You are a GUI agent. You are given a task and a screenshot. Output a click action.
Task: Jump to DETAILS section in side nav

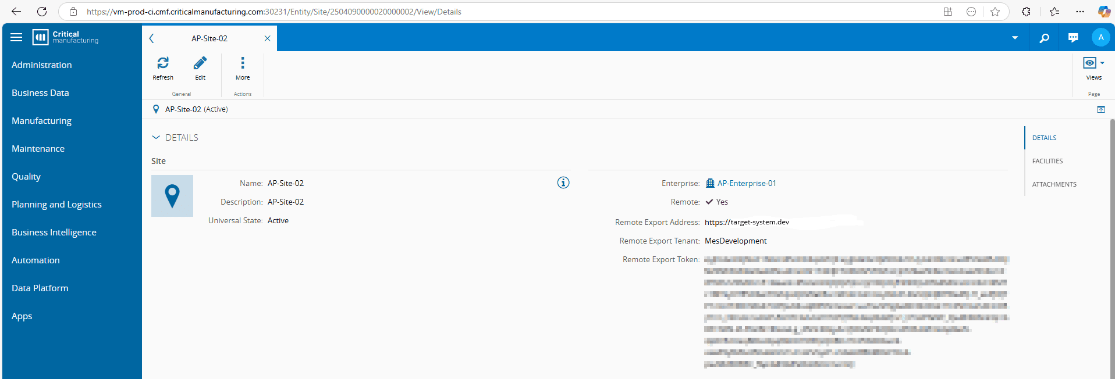pyautogui.click(x=1044, y=138)
